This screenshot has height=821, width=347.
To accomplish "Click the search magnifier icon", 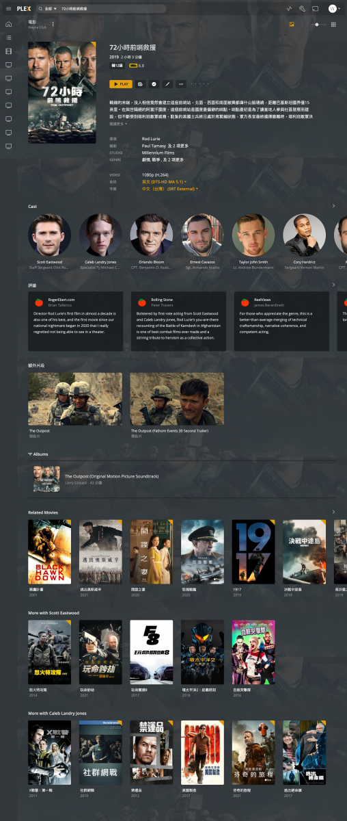I will 39,9.
